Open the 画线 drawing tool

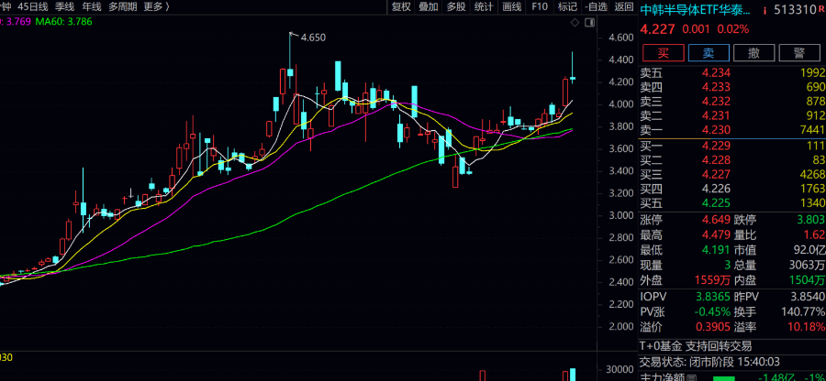512,6
